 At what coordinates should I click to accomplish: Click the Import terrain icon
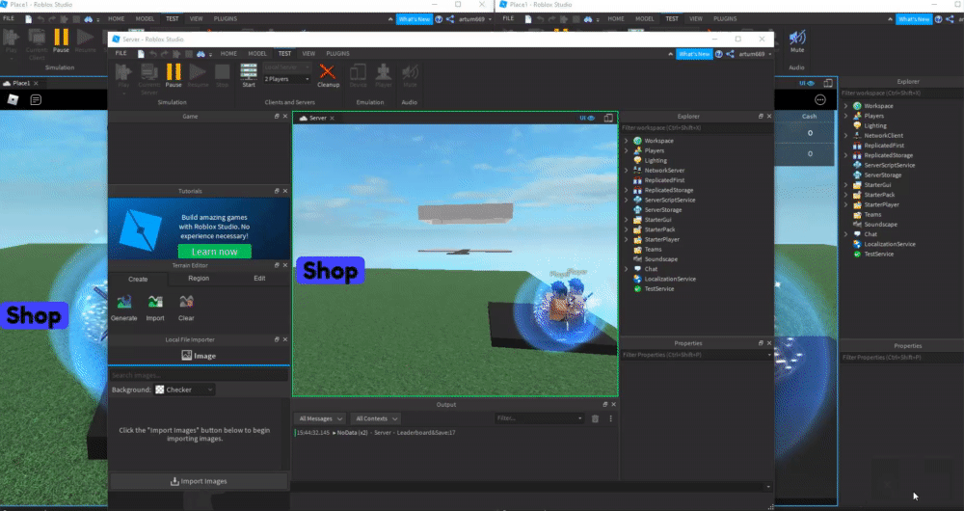[155, 302]
